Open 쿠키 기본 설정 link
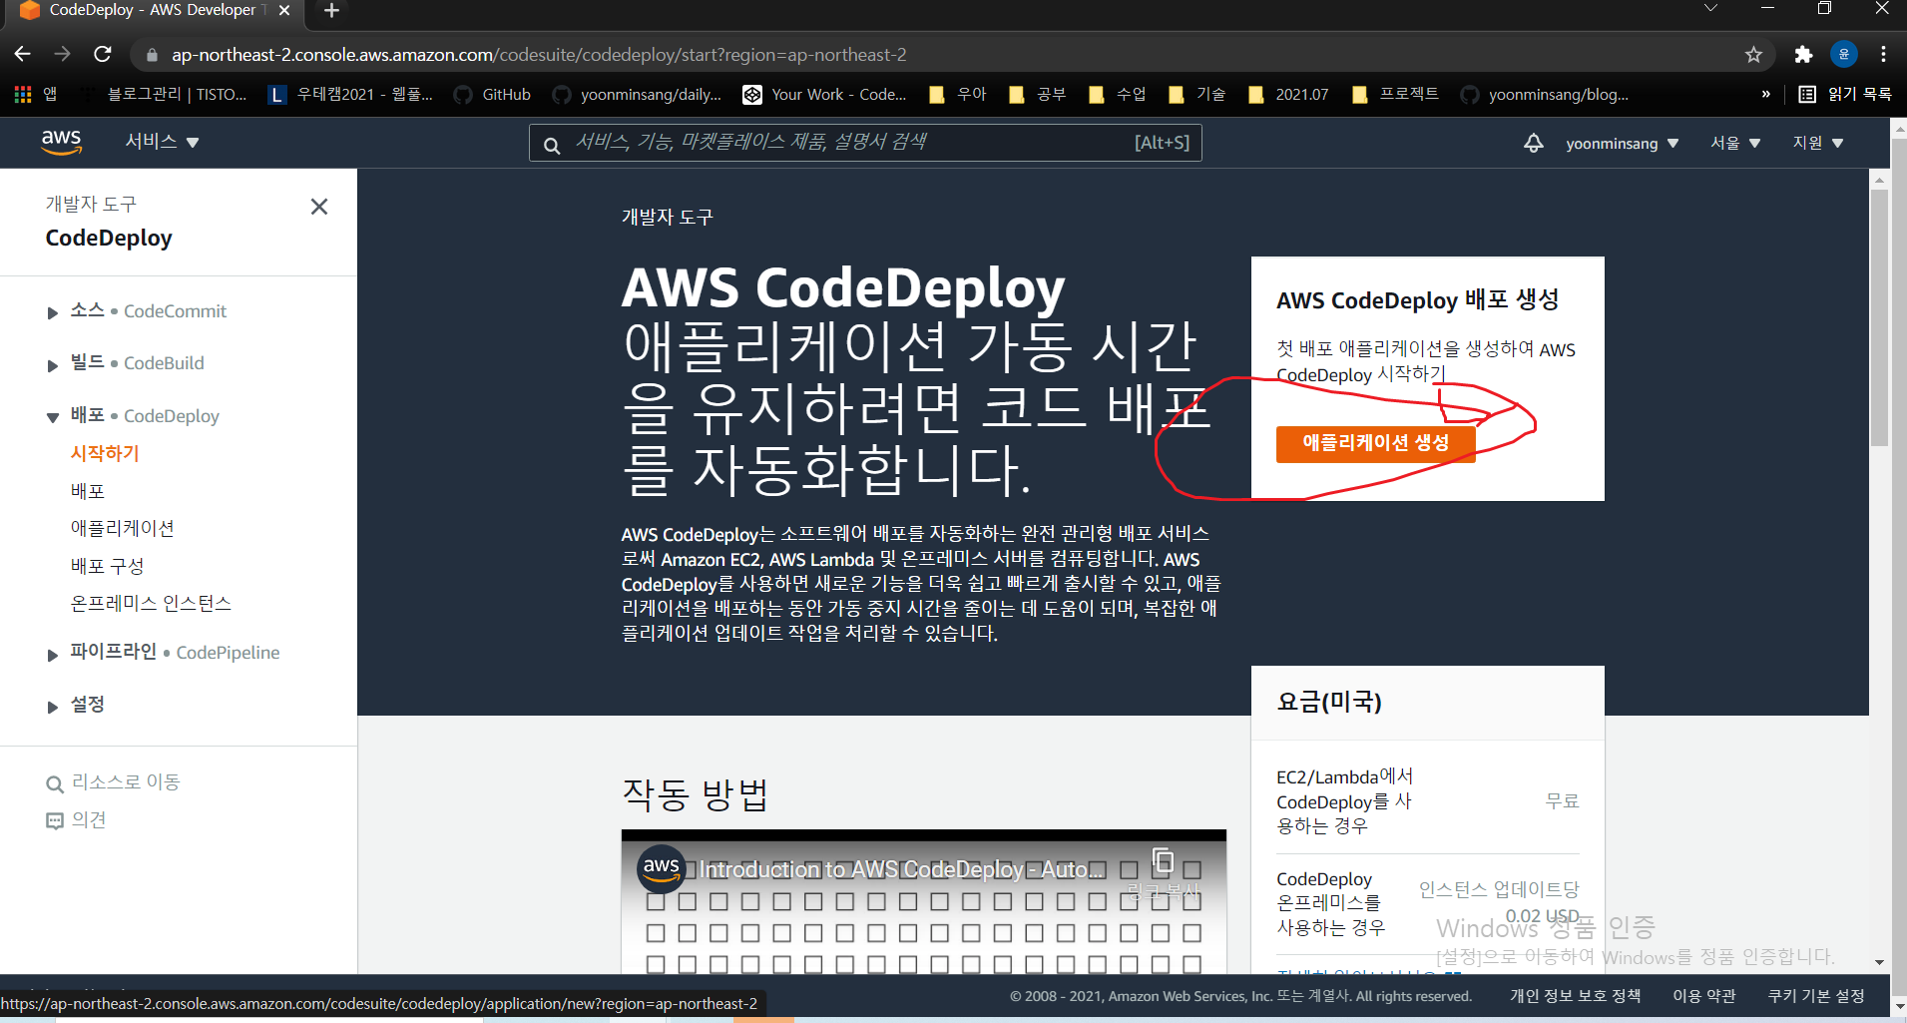Screen dimensions: 1907x1023 [x=1816, y=996]
